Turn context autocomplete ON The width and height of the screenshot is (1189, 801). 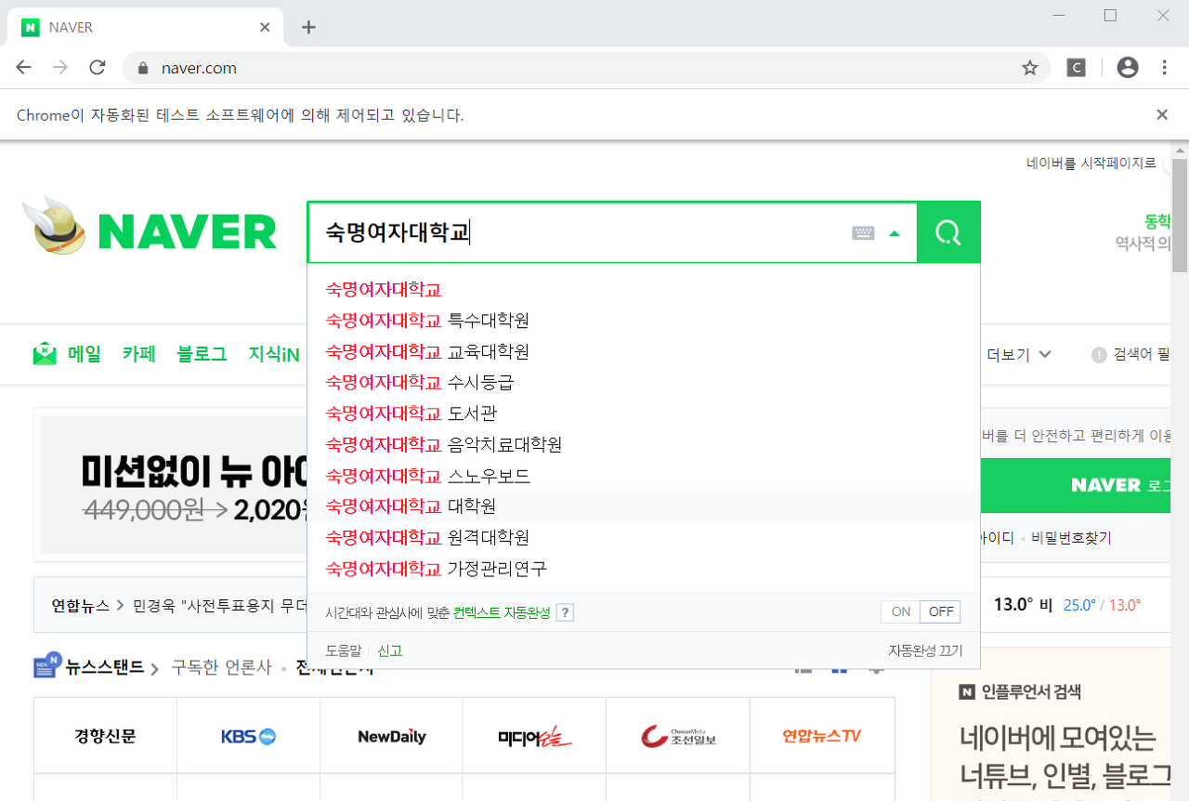click(900, 611)
